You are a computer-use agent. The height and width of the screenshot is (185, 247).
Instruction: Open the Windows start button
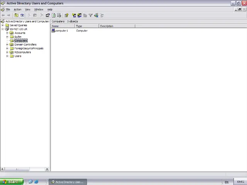[x=12, y=182]
